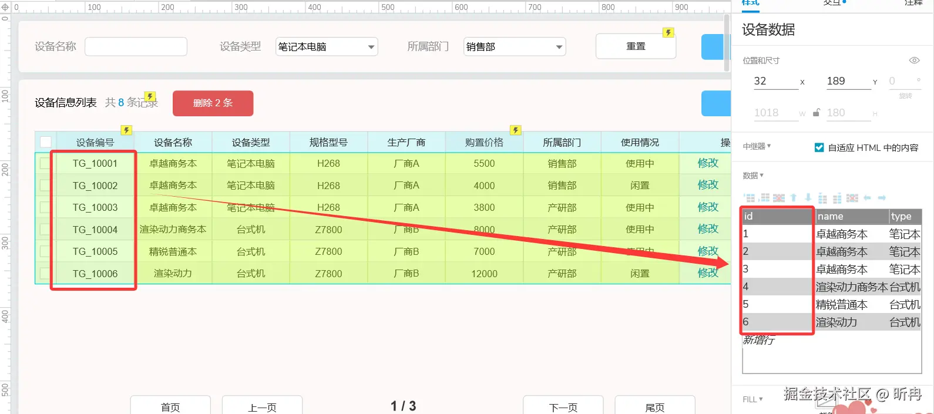Select the name column header in data grid
Screen dimensions: 934x414
[852, 216]
